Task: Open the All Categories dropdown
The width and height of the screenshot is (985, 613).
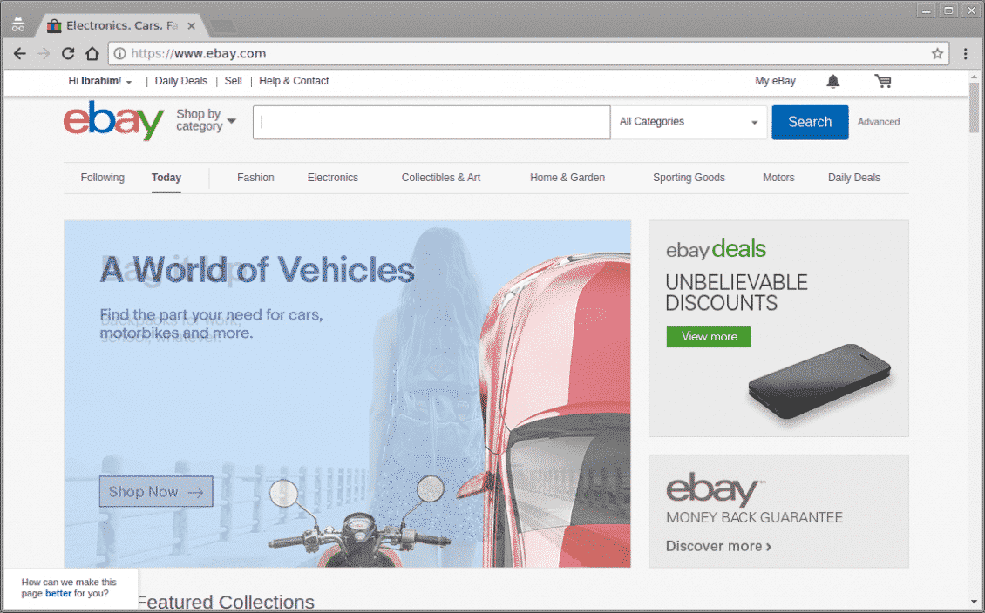Action: (x=689, y=122)
